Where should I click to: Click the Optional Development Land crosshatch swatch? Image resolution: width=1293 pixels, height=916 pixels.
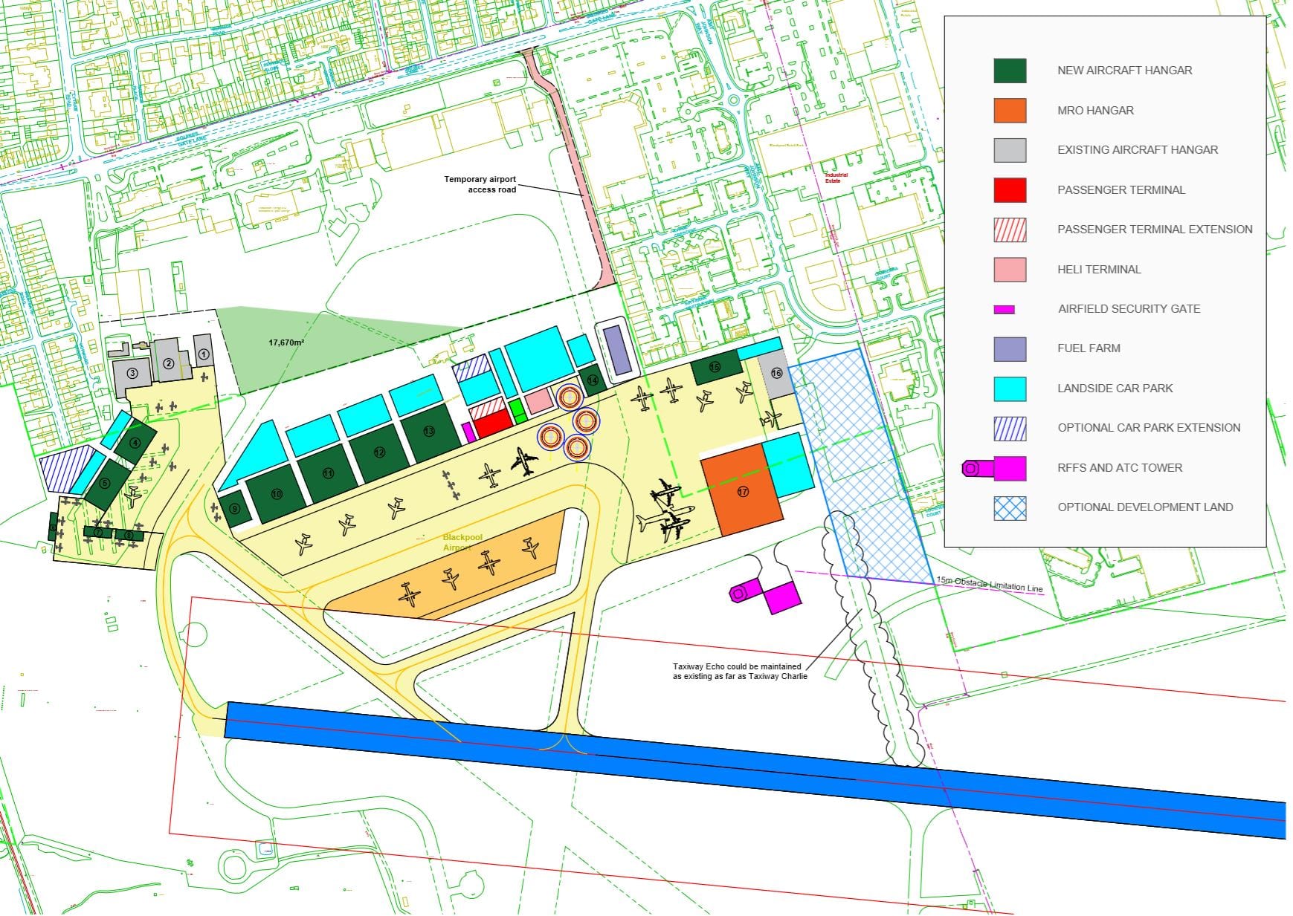coord(1010,508)
